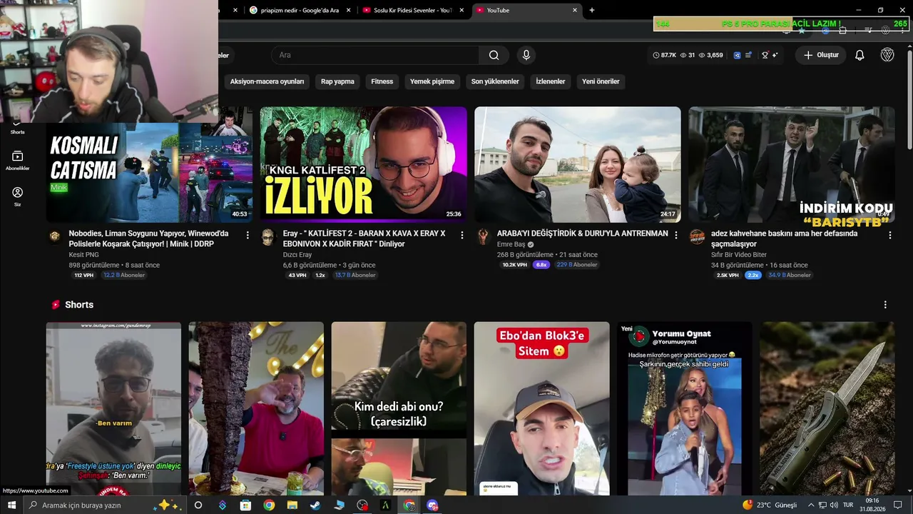Click the trophy extension icon
This screenshot has height=514, width=913.
(x=765, y=55)
